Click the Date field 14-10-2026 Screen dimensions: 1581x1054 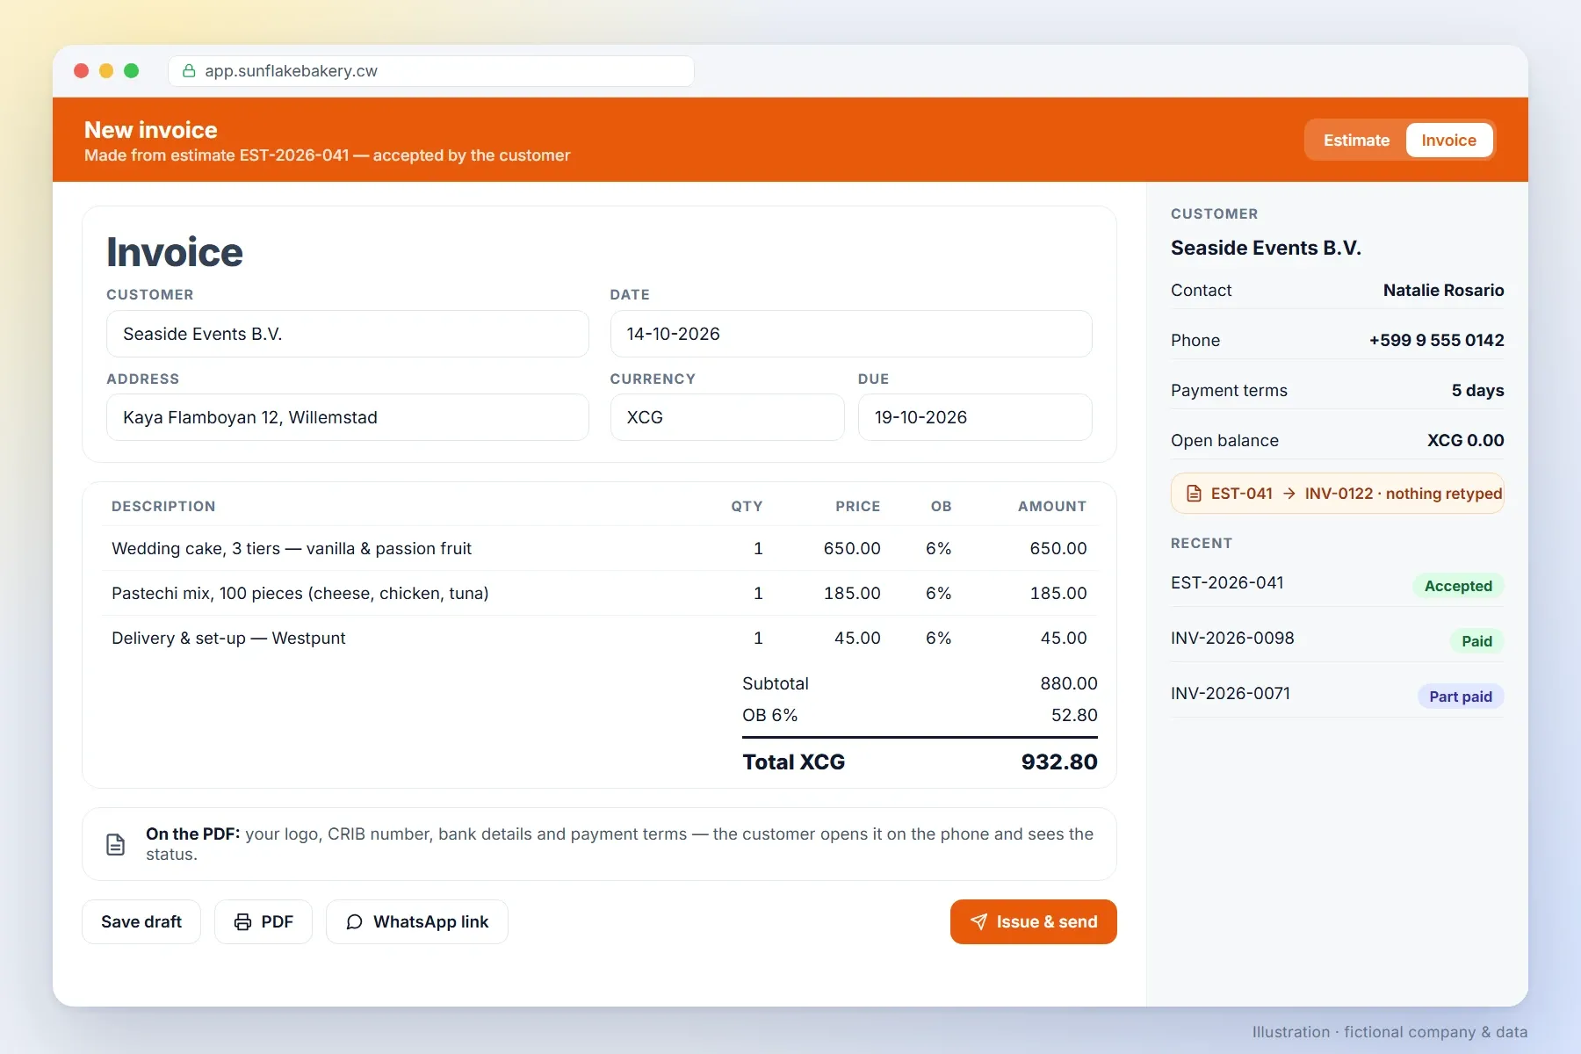pos(851,334)
